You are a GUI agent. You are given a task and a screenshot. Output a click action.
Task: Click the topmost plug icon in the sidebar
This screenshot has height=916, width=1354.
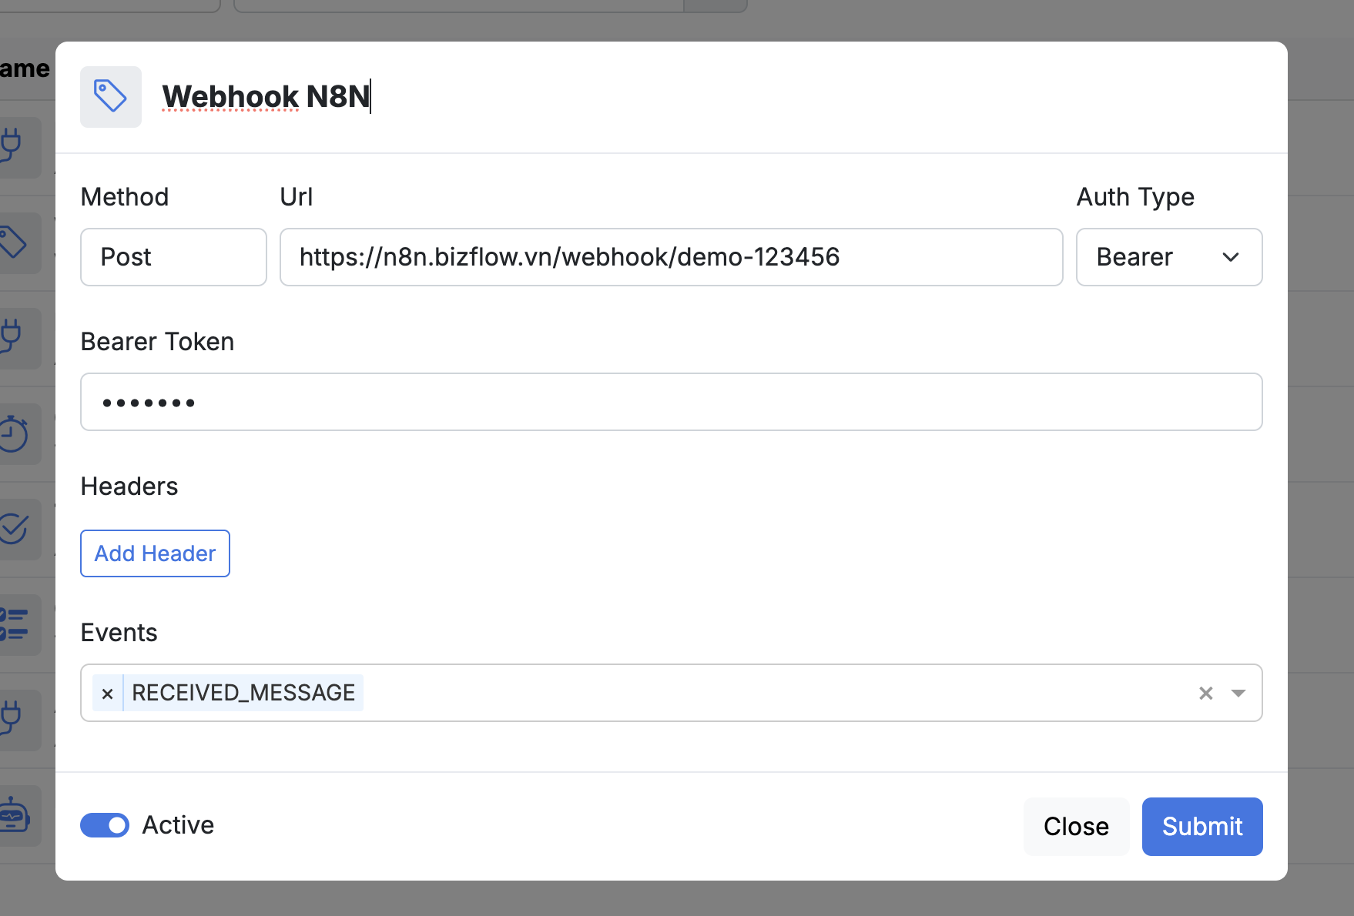point(12,146)
